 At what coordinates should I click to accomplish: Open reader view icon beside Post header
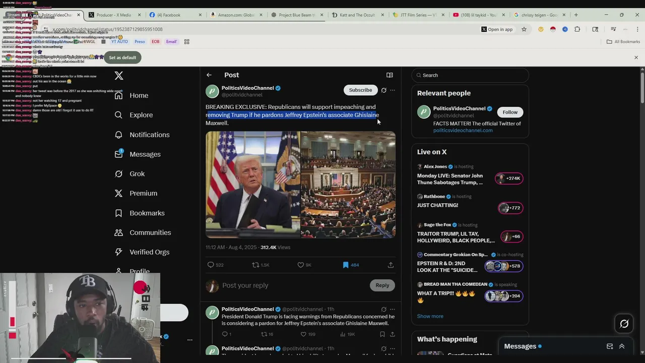click(390, 75)
